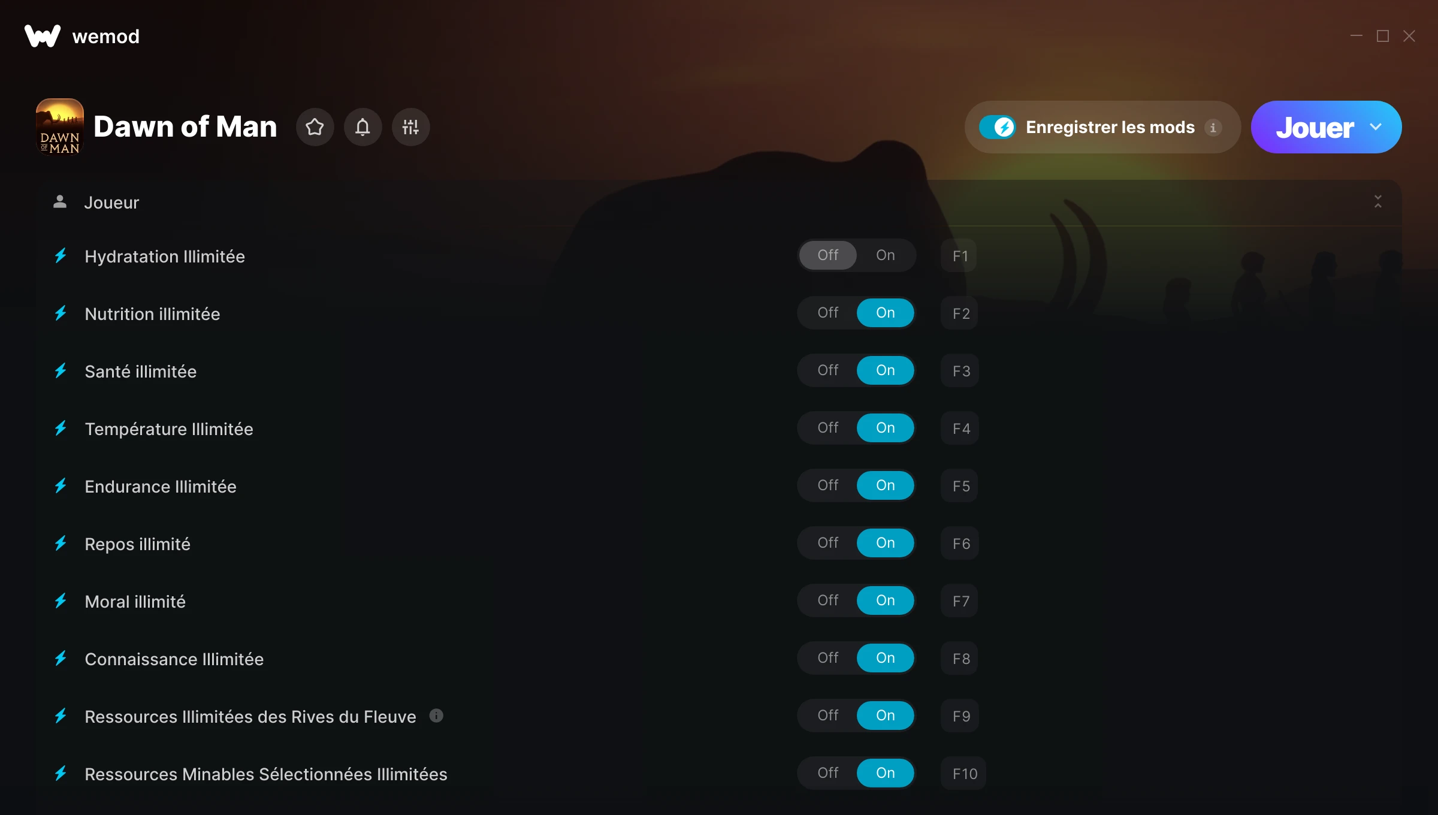Change the F10 hotkey binding
The width and height of the screenshot is (1438, 815).
964,774
